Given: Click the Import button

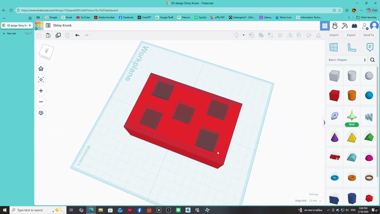Looking at the screenshot, I should (x=334, y=35).
